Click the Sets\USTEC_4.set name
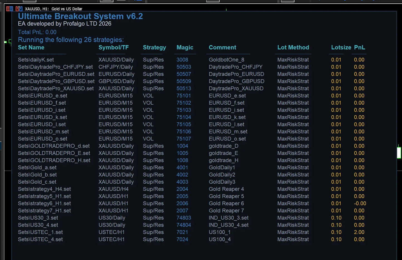The image size is (402, 260). pos(40,239)
